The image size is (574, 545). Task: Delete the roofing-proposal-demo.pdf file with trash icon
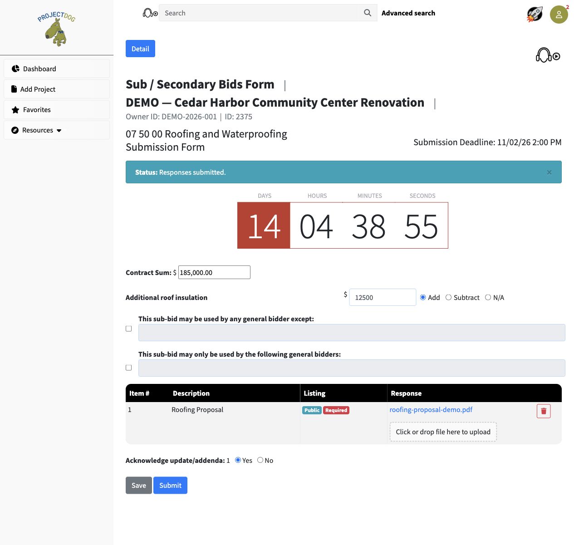[544, 411]
